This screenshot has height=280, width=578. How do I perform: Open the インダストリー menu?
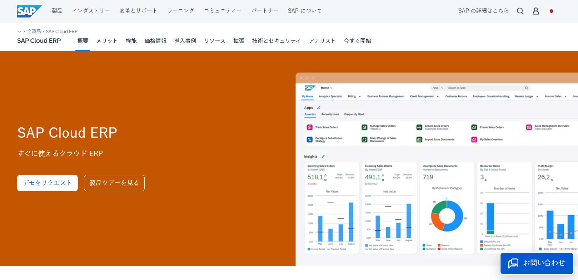(91, 11)
